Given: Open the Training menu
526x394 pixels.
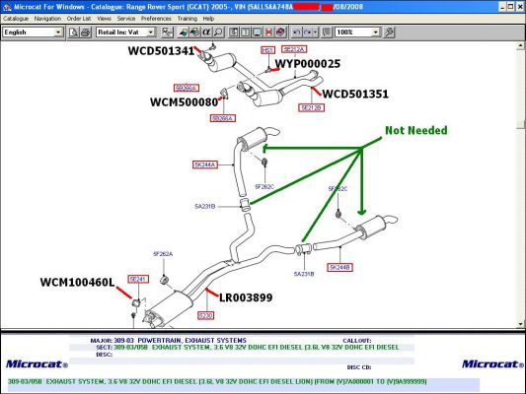Looking at the screenshot, I should click(x=188, y=19).
